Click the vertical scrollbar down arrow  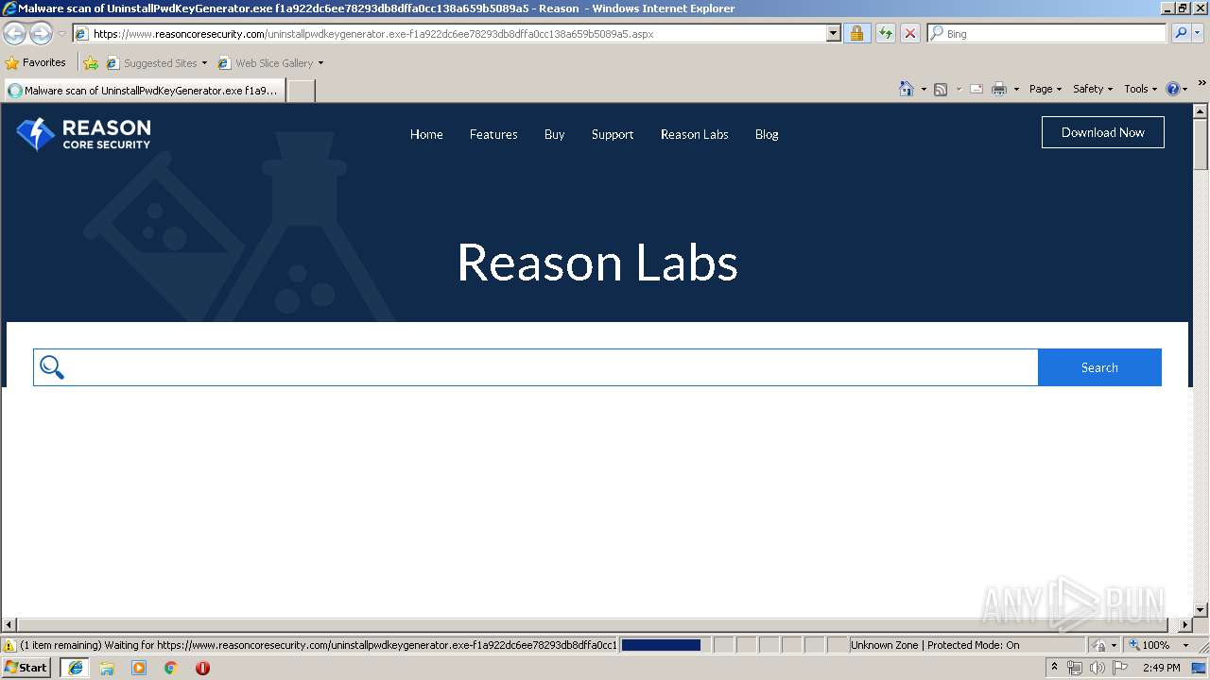[x=1201, y=610]
